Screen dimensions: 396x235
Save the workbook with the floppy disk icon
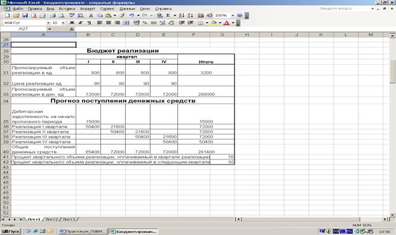click(25, 16)
